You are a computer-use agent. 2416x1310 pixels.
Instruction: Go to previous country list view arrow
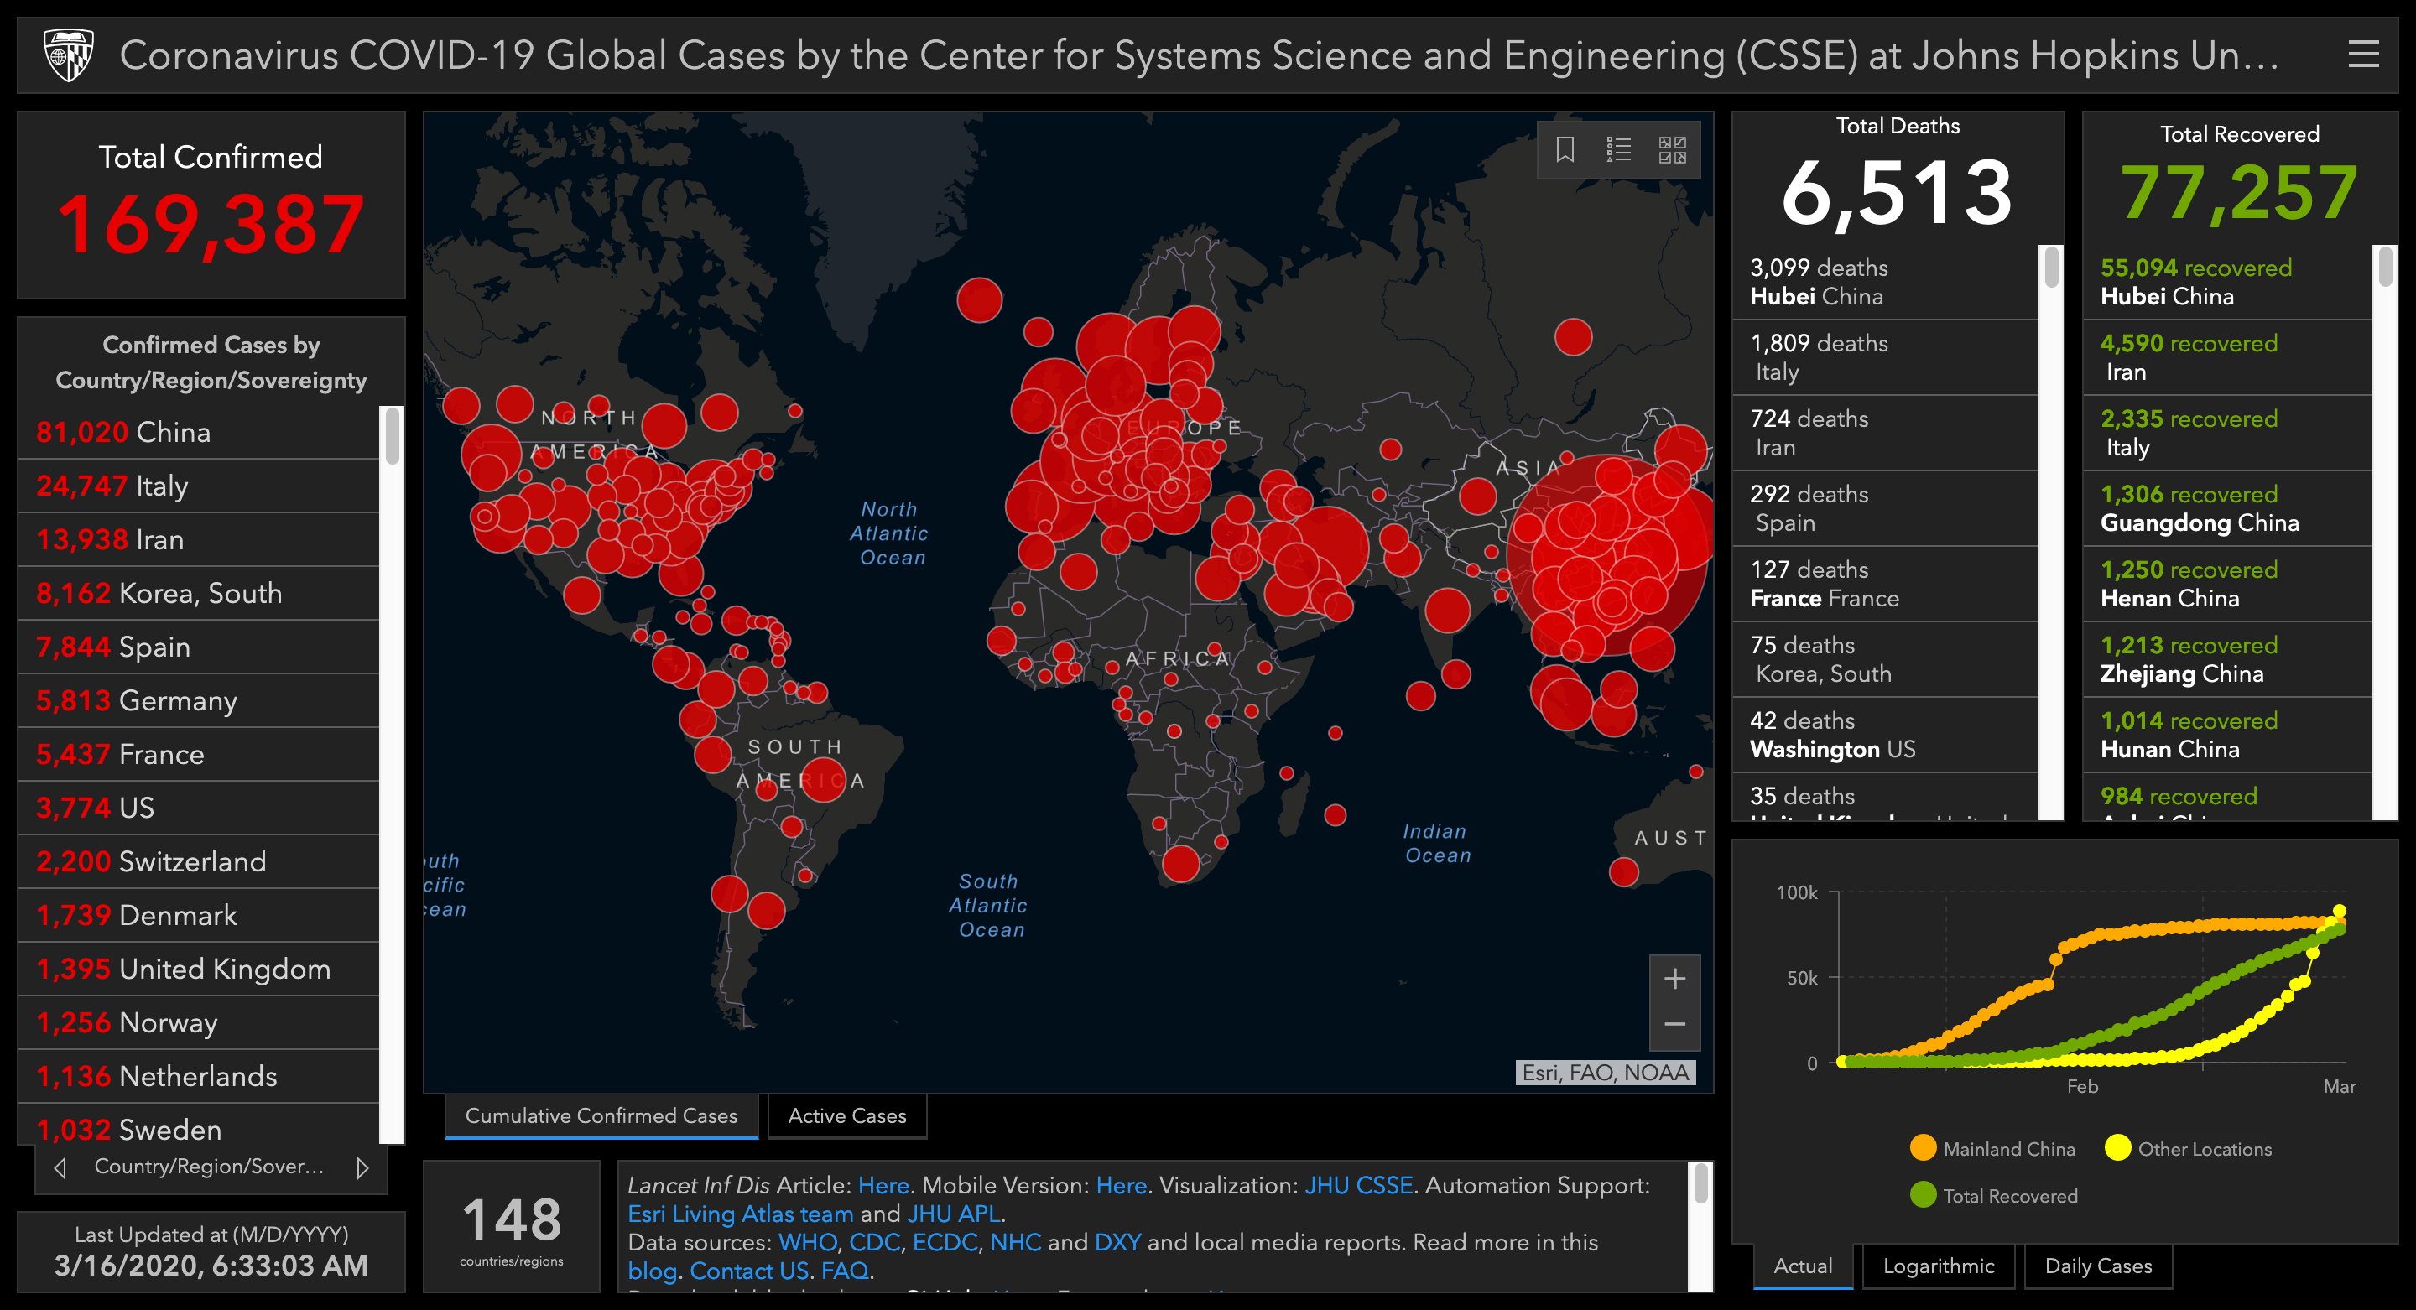[61, 1167]
